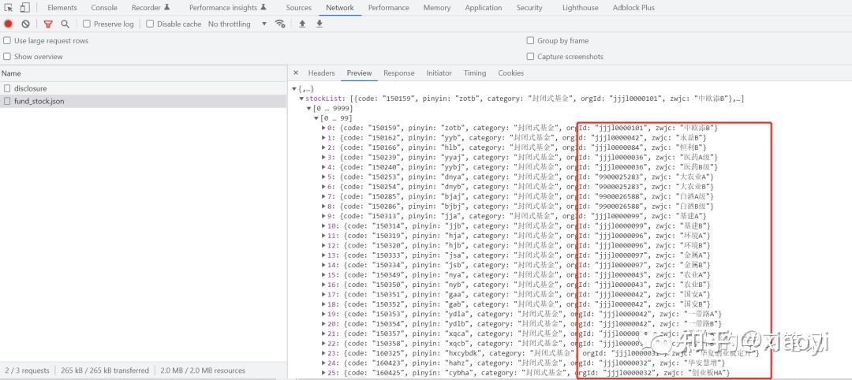
Task: Expand entry 3 with pinyin yyaj
Action: tap(324, 158)
